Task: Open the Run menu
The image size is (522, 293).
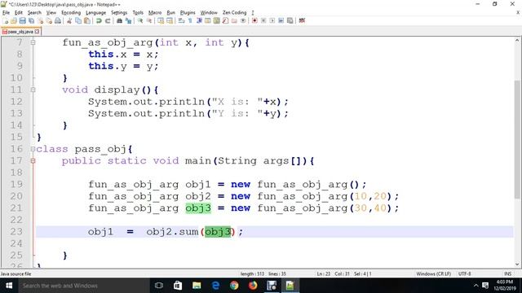Action: click(170, 13)
